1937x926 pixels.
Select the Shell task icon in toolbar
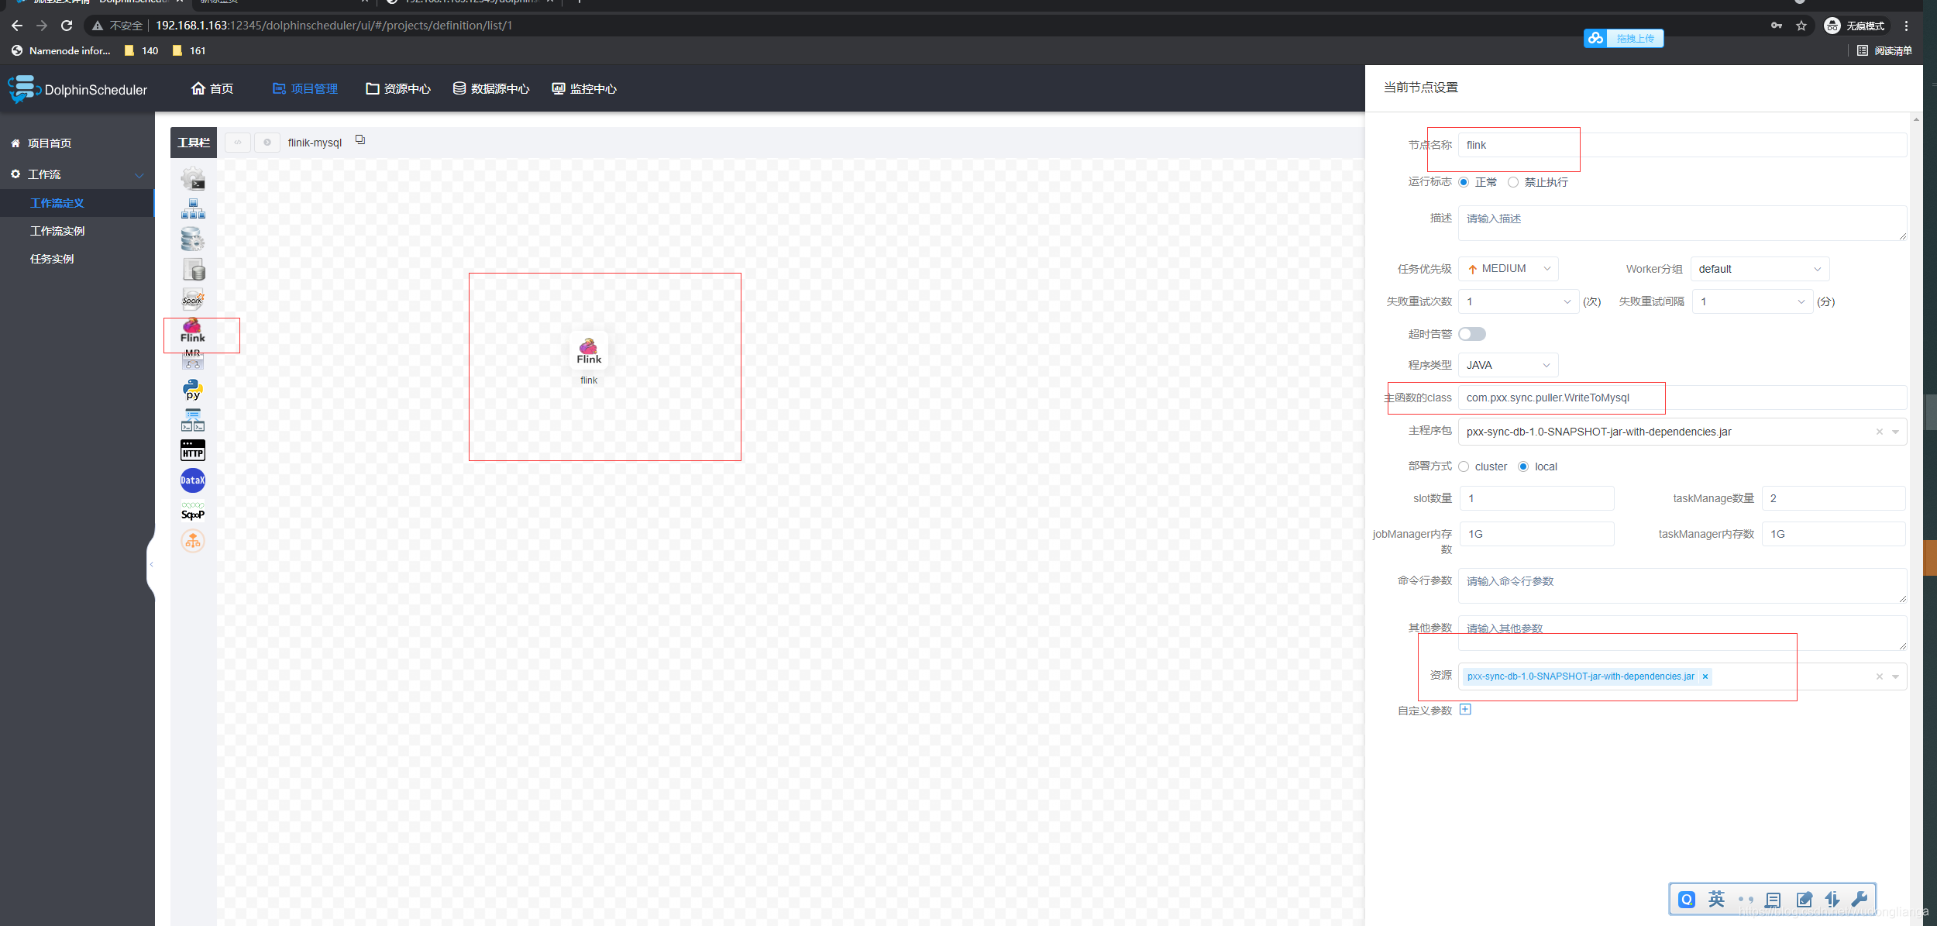[x=193, y=179]
